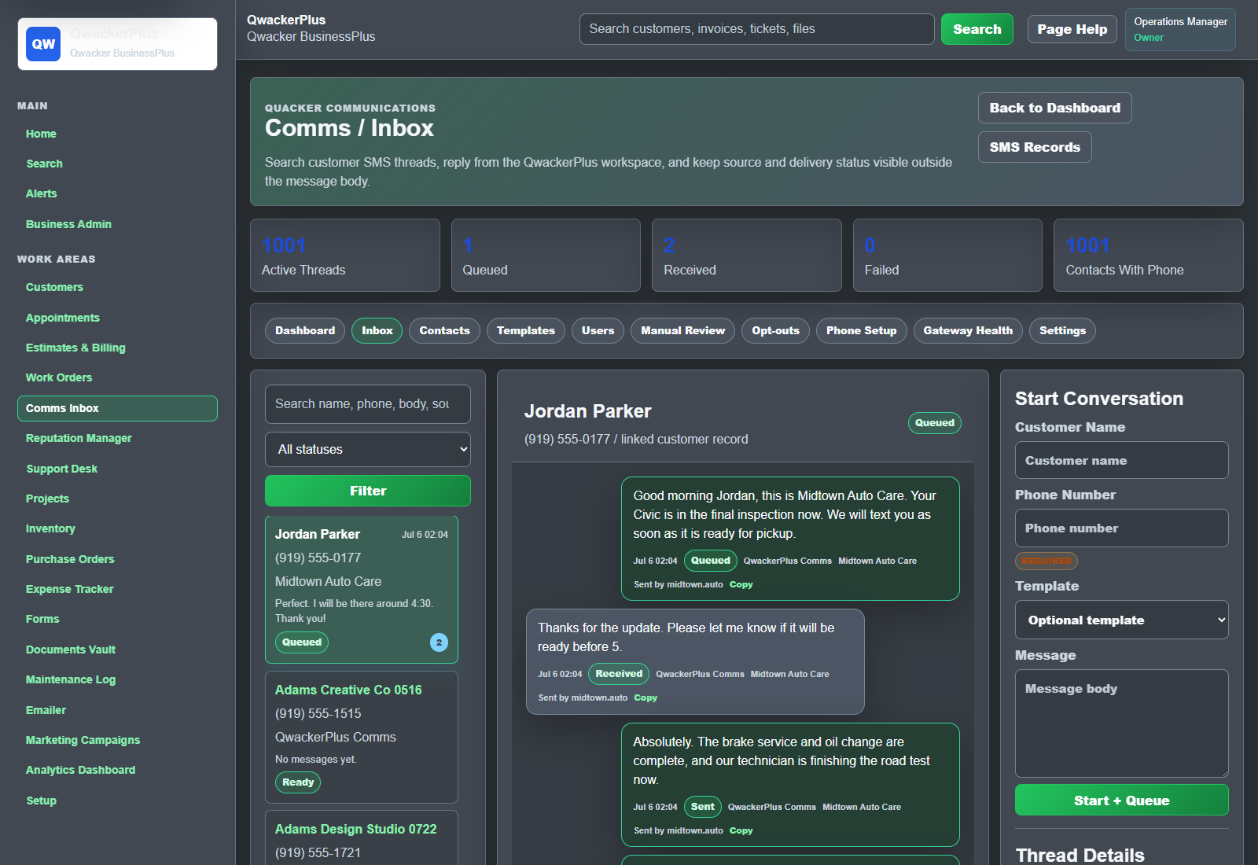Click the 2 Received stat card
The image size is (1258, 865).
[746, 256]
